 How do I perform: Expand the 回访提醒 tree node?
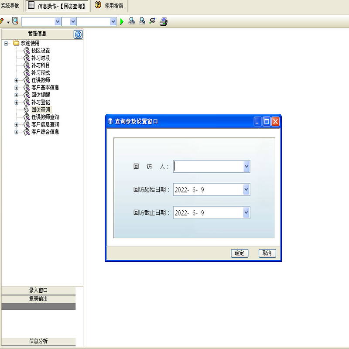click(16, 95)
